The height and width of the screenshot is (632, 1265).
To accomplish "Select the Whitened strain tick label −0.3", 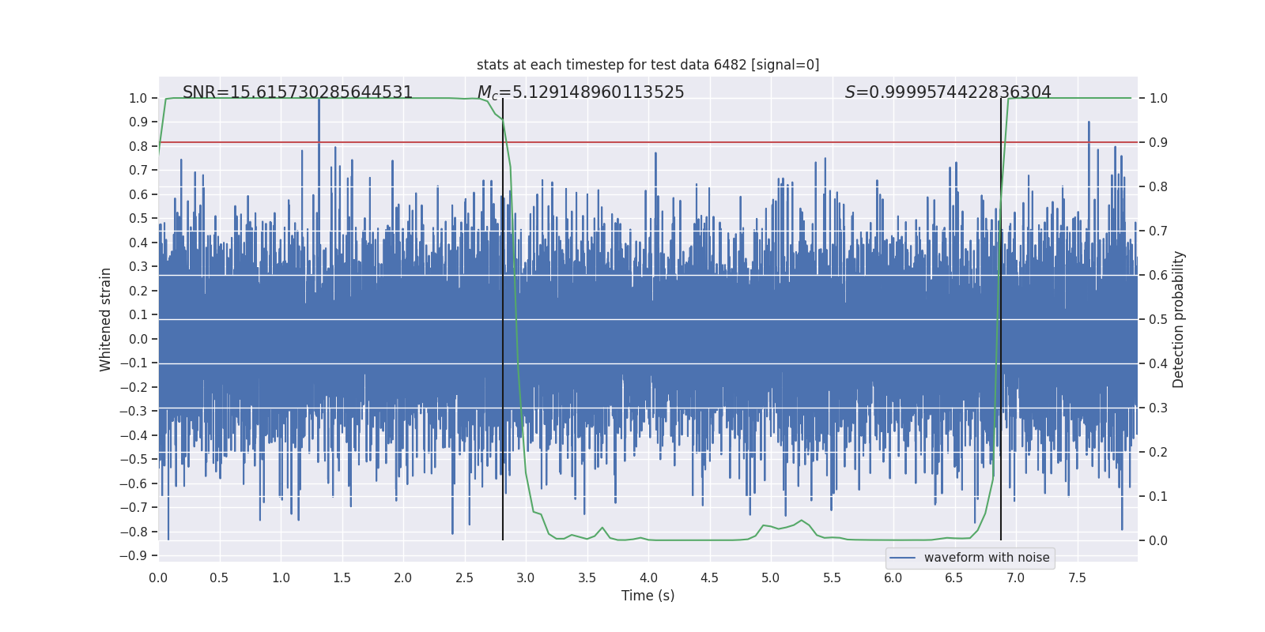I will tap(134, 411).
